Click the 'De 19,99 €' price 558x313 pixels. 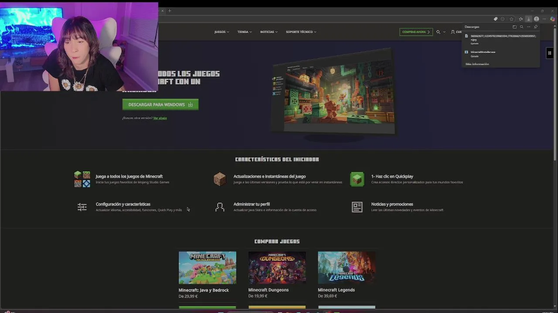pyautogui.click(x=258, y=296)
